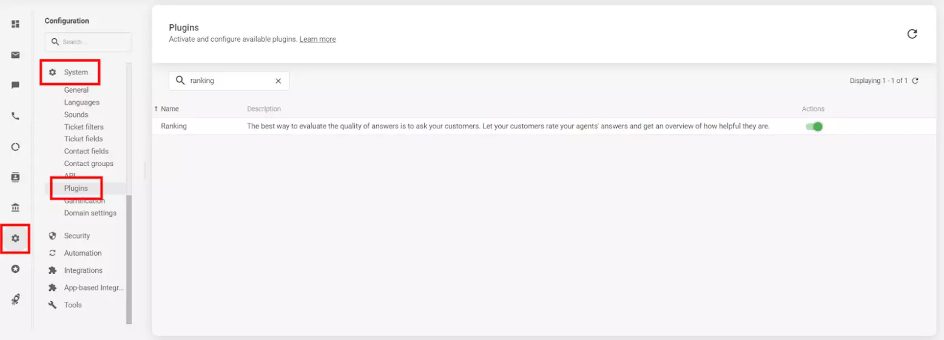Select Plugins in the System menu
Image resolution: width=944 pixels, height=340 pixels.
click(76, 188)
